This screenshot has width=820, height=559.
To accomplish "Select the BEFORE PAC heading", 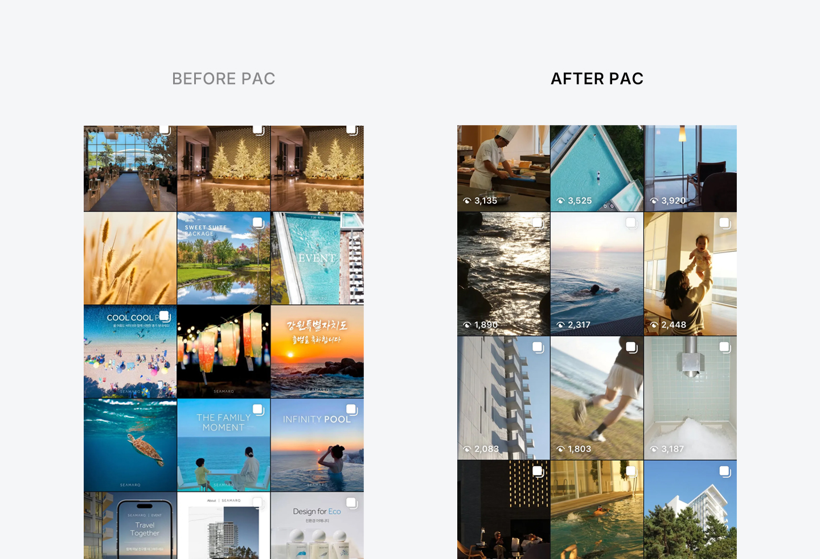I will click(x=224, y=78).
